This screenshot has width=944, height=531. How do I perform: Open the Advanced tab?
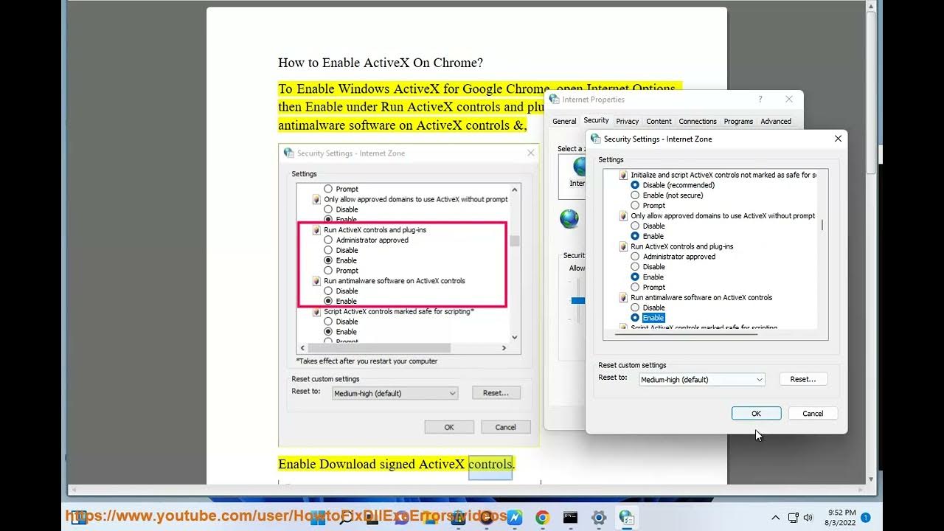coord(776,122)
